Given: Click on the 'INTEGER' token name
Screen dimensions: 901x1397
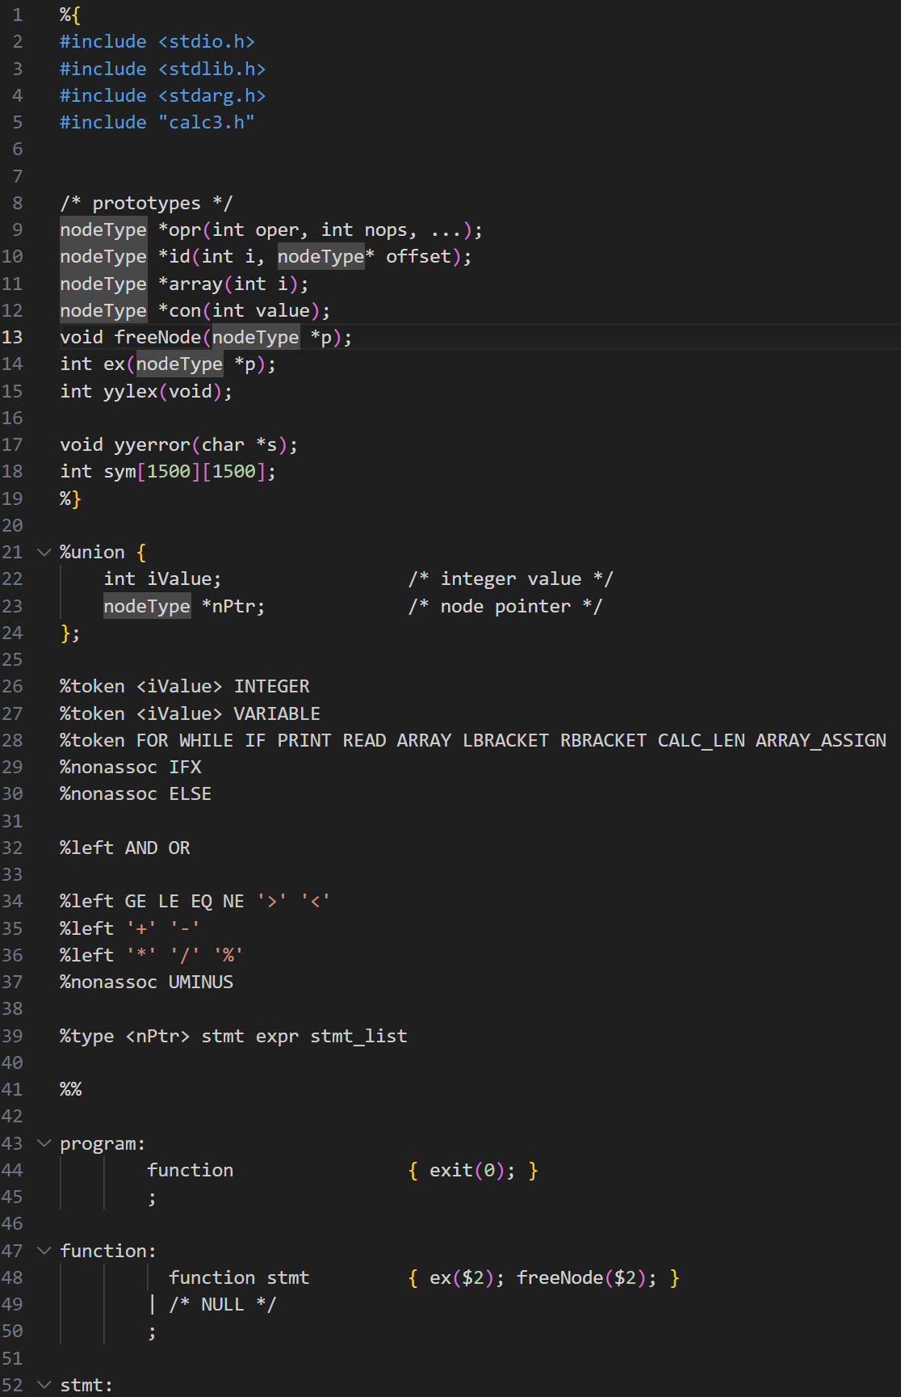Looking at the screenshot, I should point(271,687).
